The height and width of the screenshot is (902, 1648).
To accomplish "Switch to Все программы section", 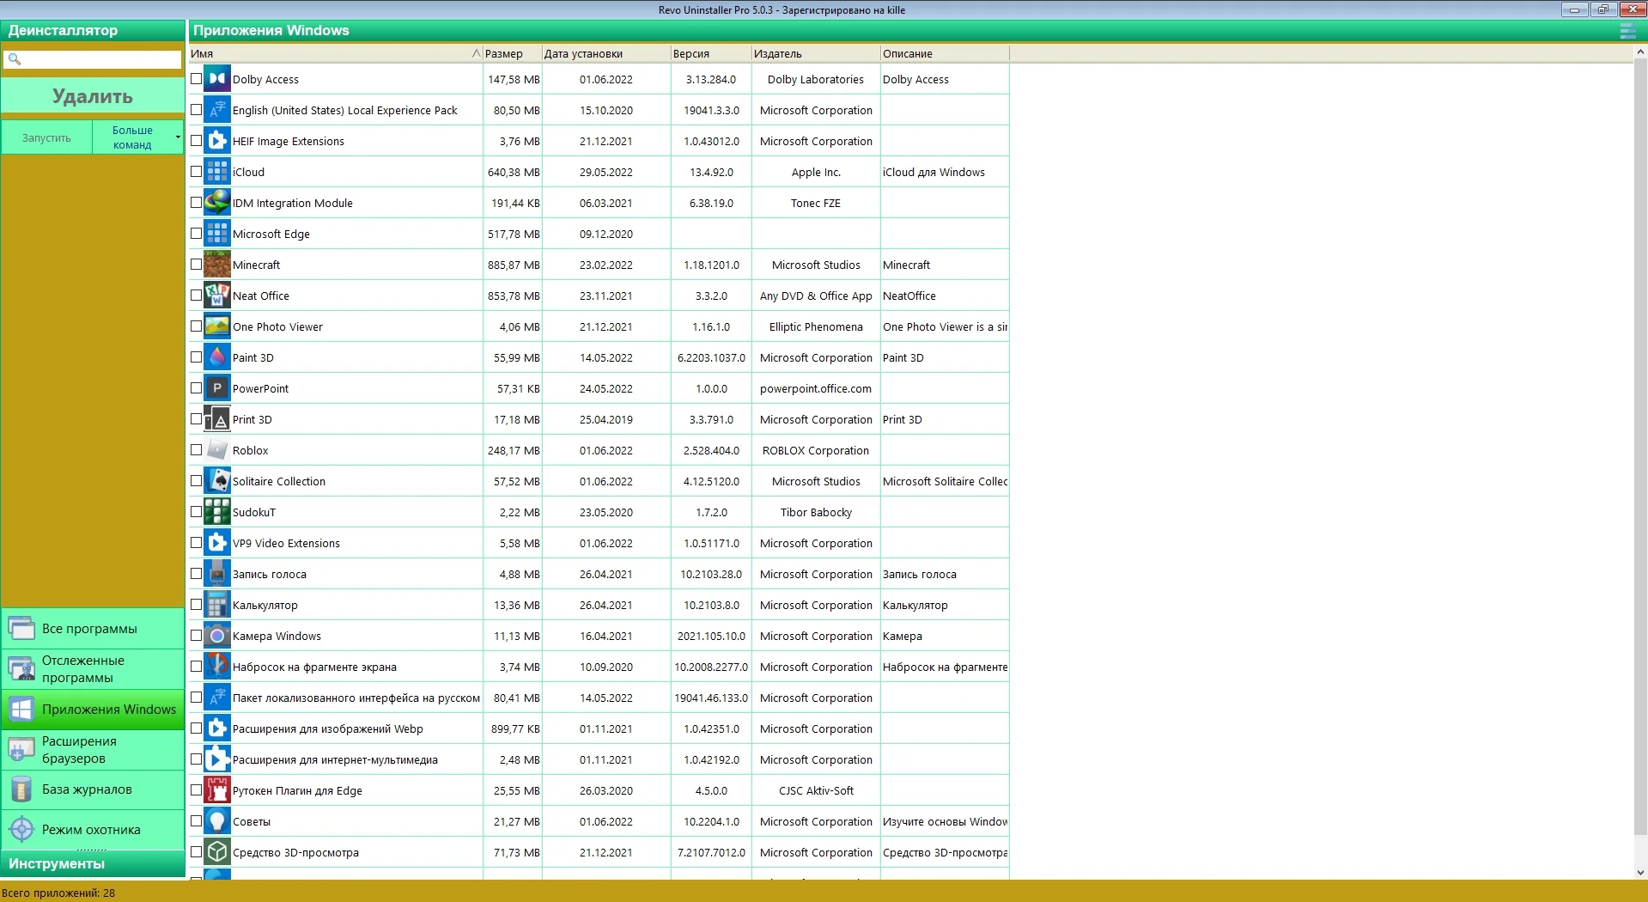I will pos(93,629).
